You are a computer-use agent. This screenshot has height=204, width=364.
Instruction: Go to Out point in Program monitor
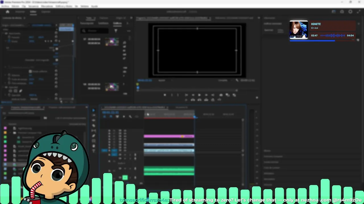pos(212,95)
